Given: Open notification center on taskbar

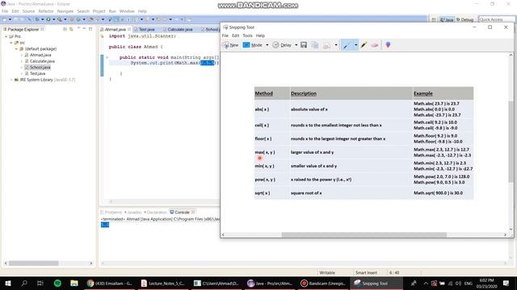Looking at the screenshot, I should (x=506, y=283).
